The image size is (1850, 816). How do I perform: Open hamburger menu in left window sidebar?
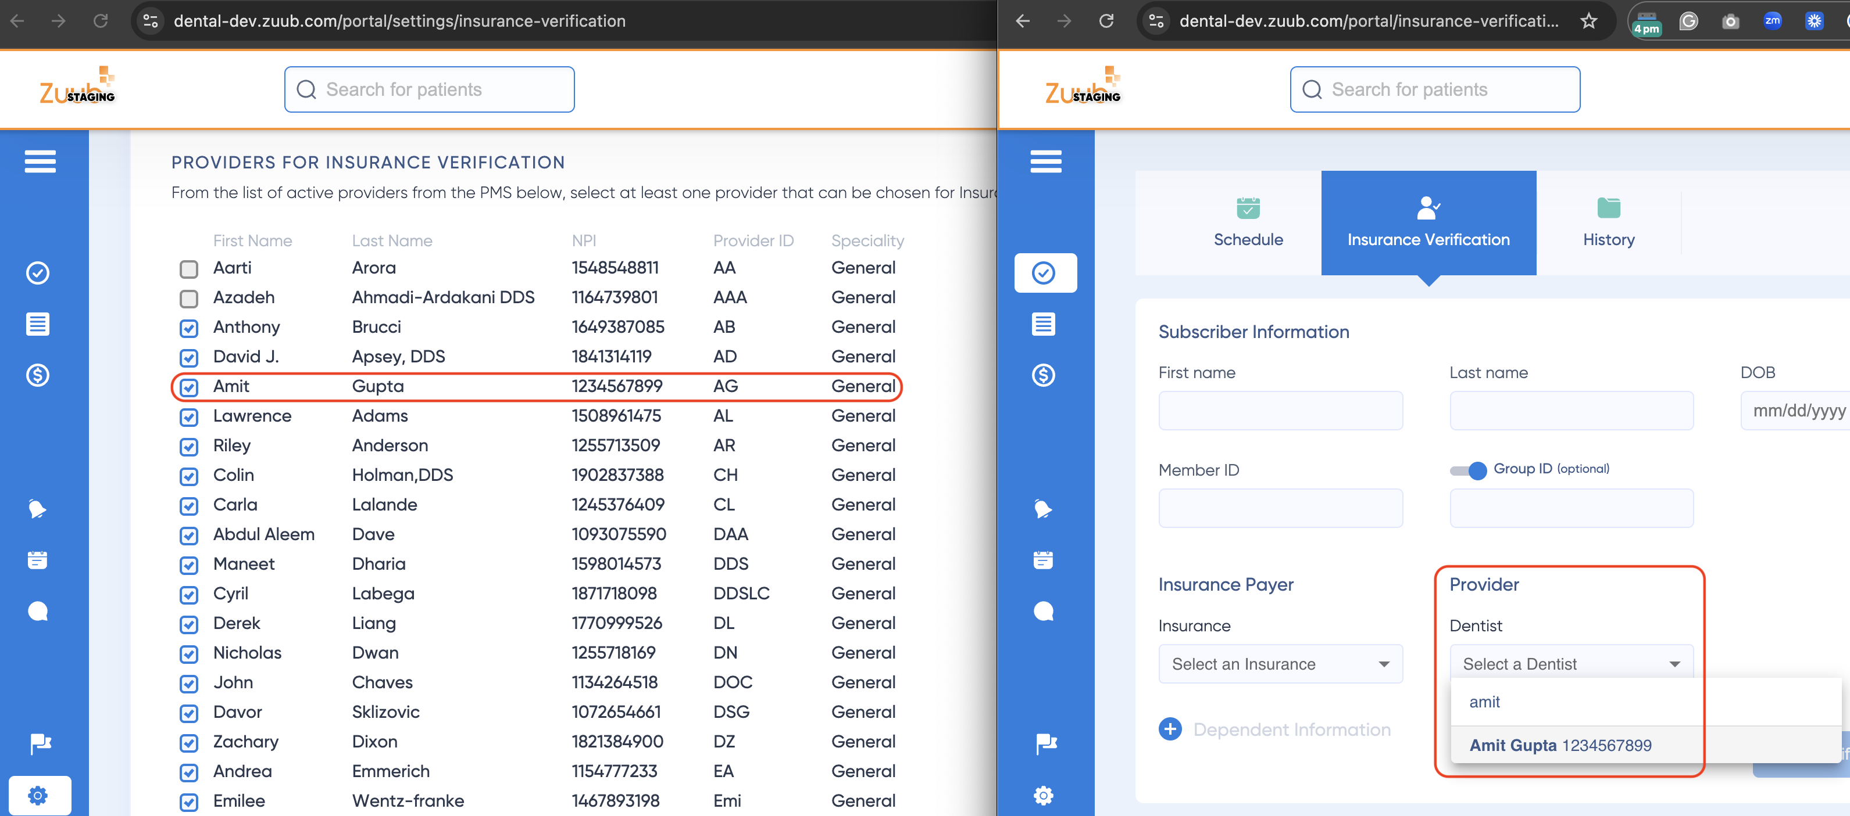[x=40, y=161]
